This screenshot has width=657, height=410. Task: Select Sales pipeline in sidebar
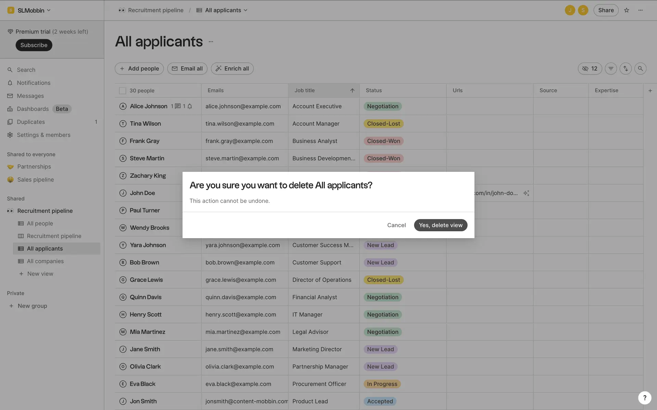pyautogui.click(x=36, y=180)
